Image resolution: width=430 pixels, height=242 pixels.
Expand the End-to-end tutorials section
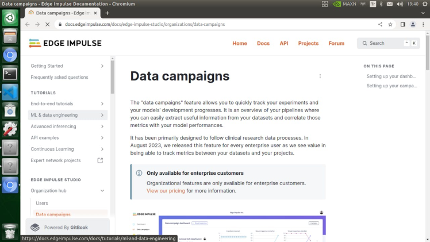[x=102, y=103]
